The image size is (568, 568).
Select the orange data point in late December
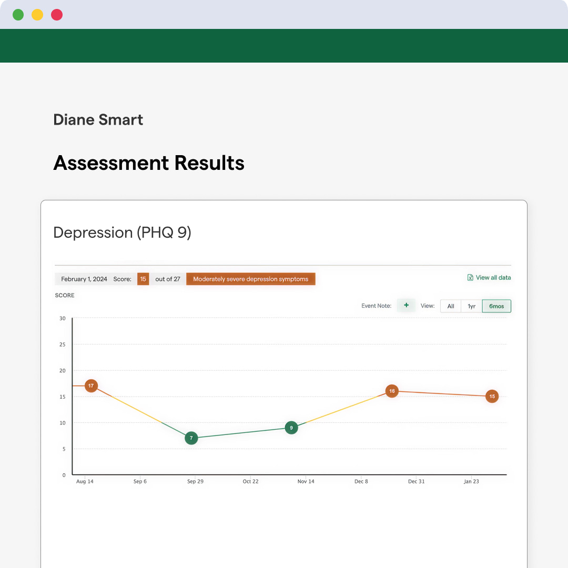[x=392, y=391]
